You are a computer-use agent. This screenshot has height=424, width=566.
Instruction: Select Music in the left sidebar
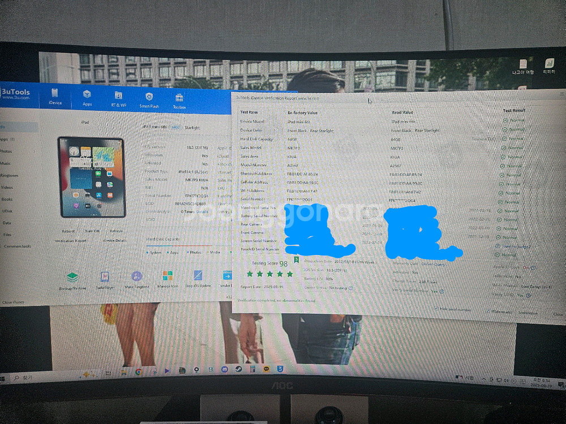pyautogui.click(x=6, y=163)
